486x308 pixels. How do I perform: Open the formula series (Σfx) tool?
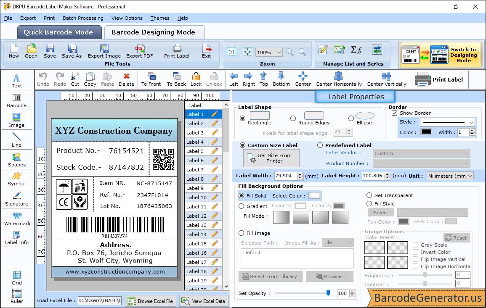click(356, 50)
